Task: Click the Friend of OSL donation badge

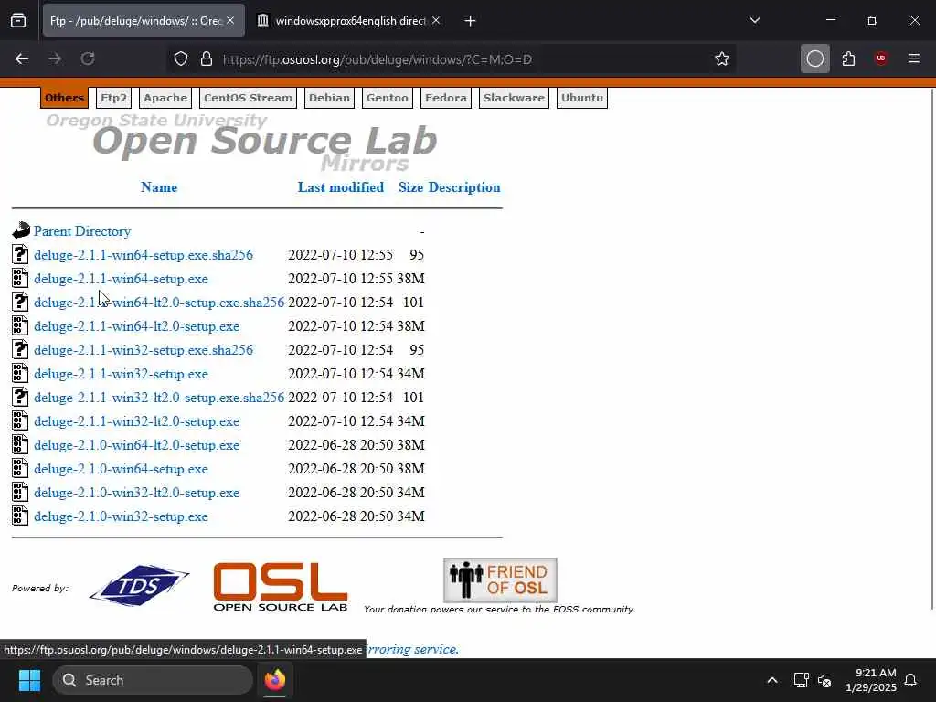Action: coord(500,580)
